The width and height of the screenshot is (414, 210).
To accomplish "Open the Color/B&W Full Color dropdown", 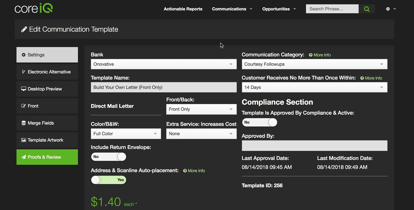I will click(126, 134).
